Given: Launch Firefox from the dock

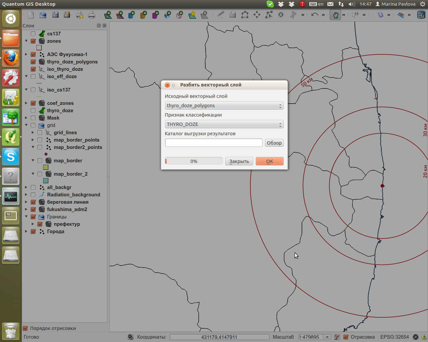Looking at the screenshot, I should 11,58.
